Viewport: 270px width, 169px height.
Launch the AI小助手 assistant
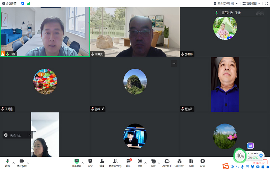167,162
